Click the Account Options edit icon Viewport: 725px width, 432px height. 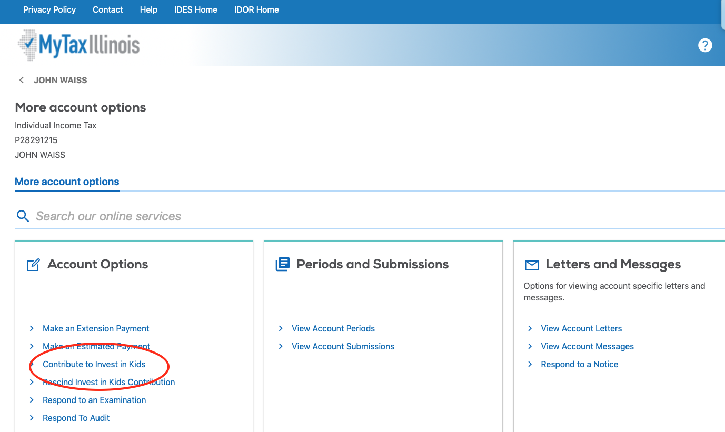click(x=33, y=265)
